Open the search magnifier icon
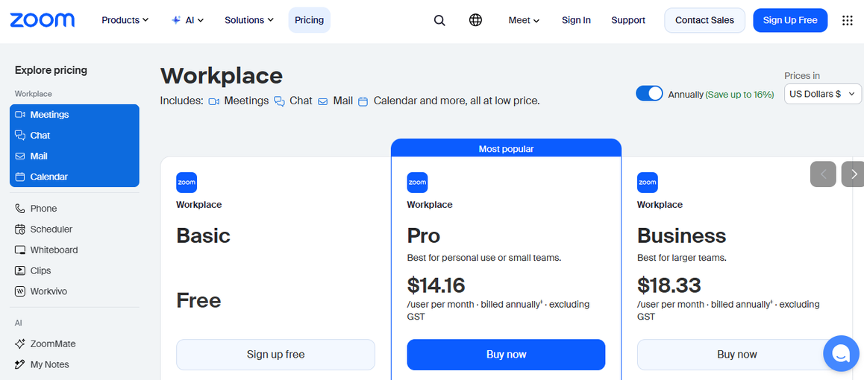 (x=439, y=20)
